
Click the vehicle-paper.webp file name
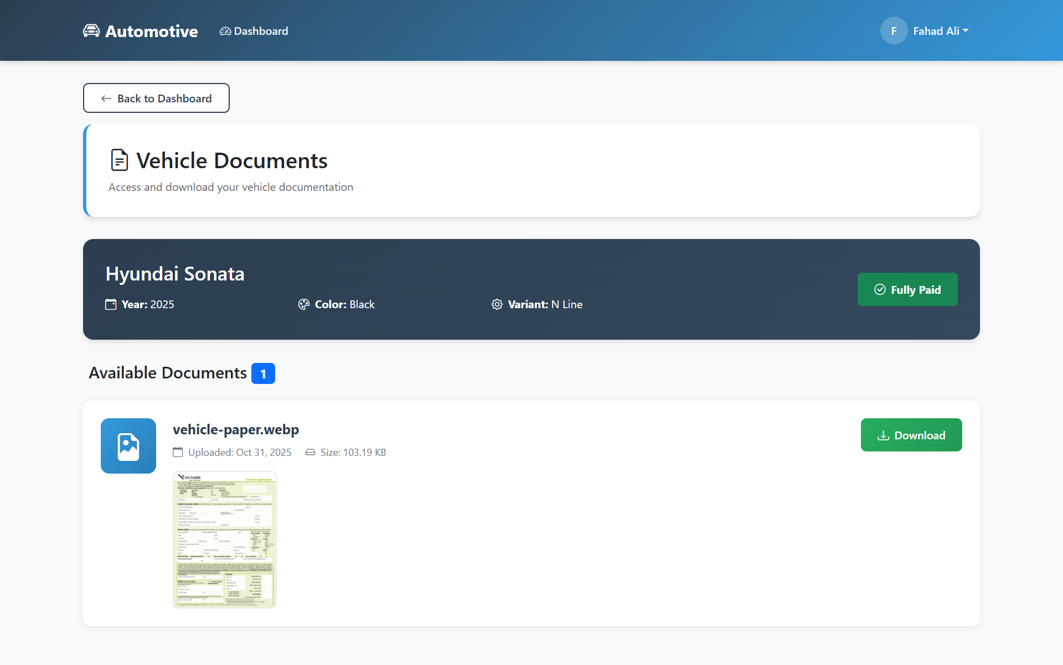pos(236,429)
